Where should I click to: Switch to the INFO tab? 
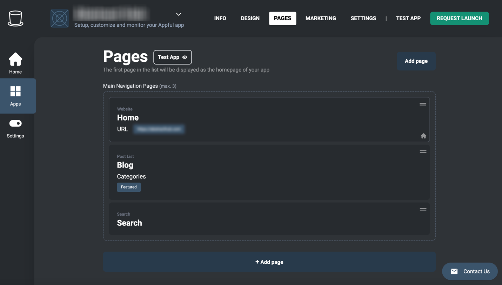point(220,18)
